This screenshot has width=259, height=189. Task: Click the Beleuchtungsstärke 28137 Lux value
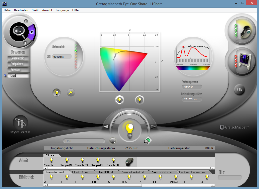point(191,99)
